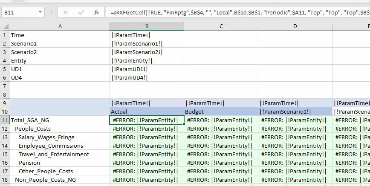The image size is (370, 186).
Task: Select cell B1 with |!ParamTime!|
Action: [147, 35]
